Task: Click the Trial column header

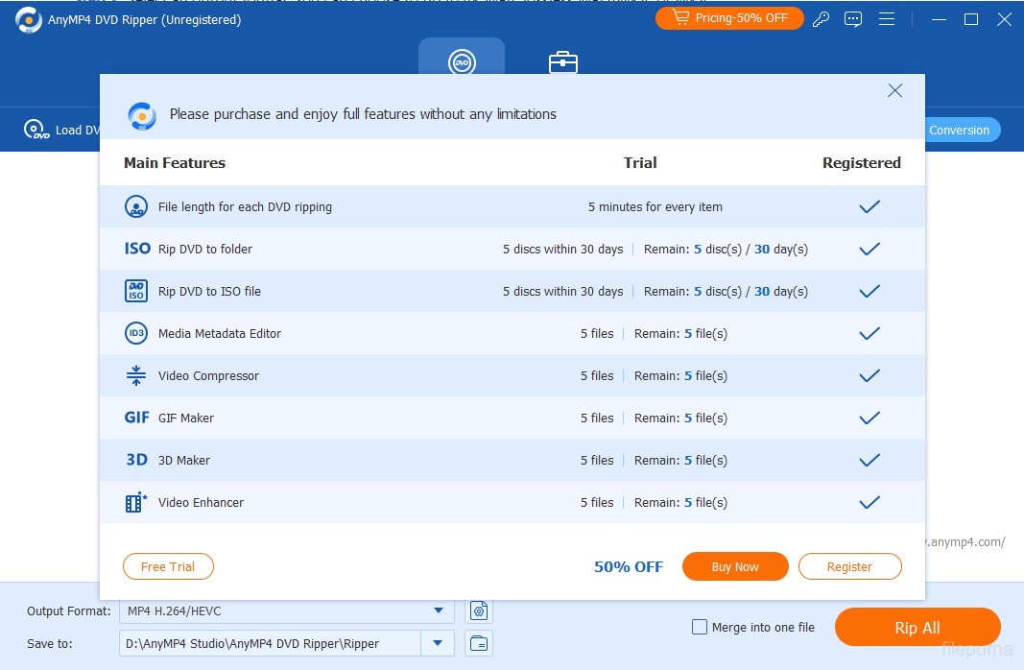Action: pos(640,162)
